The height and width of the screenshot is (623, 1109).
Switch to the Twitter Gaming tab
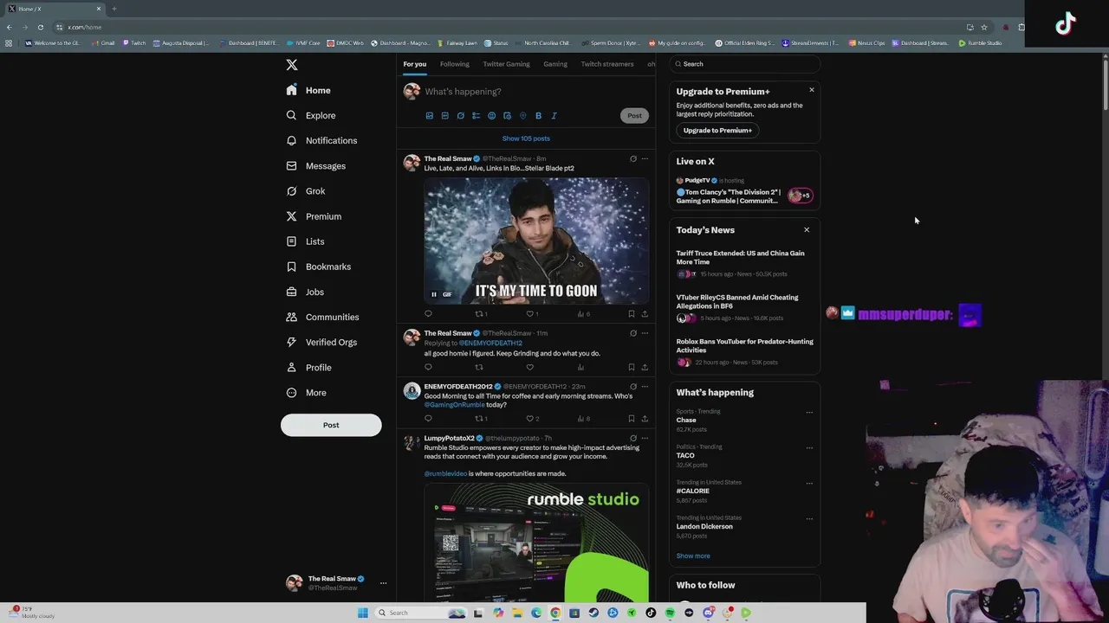(x=506, y=64)
